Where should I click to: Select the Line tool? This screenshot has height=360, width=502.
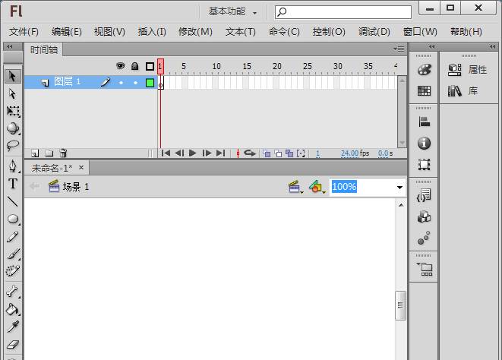(13, 201)
